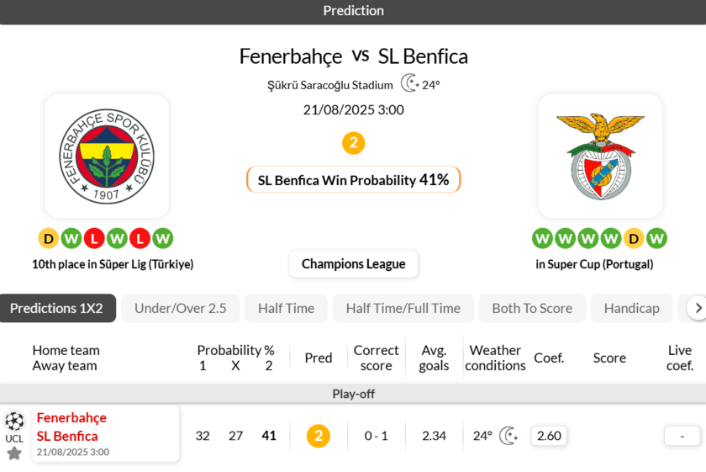The image size is (706, 472).
Task: Open the Fenerbahçe team link in row
Action: point(71,417)
